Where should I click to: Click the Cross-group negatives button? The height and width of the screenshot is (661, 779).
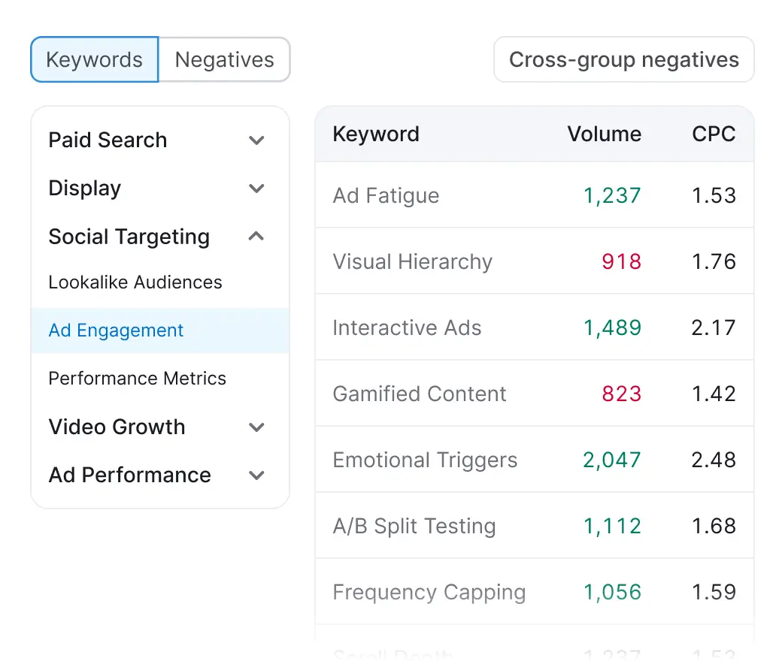623,60
